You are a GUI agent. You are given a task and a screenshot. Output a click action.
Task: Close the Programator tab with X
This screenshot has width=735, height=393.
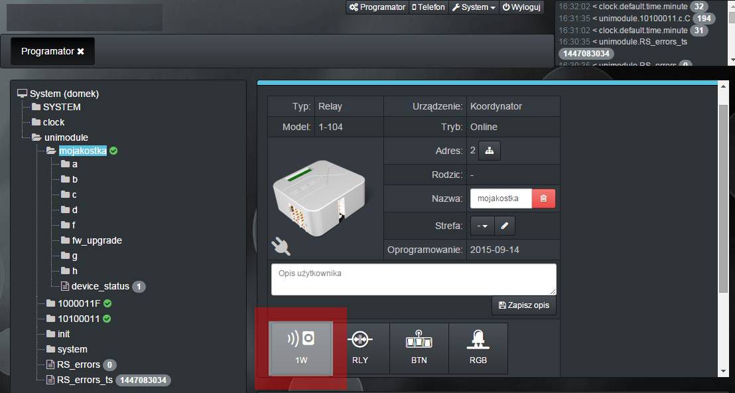pos(81,51)
